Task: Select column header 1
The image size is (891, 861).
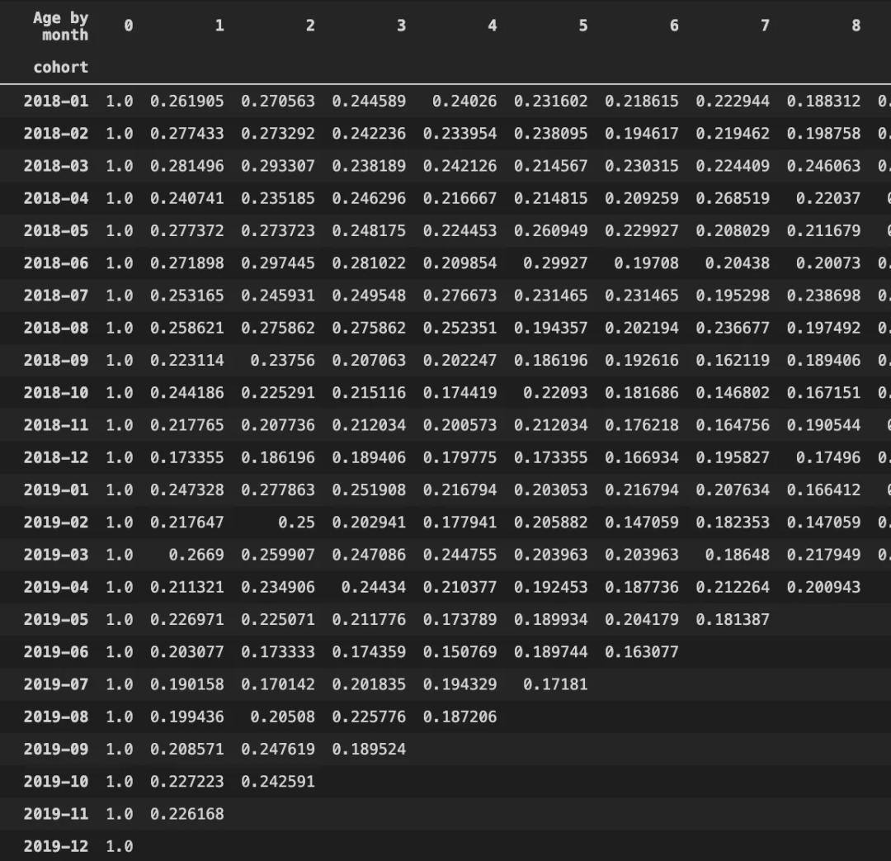Action: point(219,26)
